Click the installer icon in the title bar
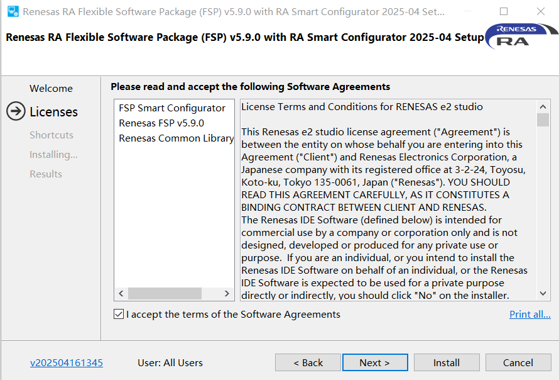Viewport: 559px width, 380px height. [x=13, y=12]
